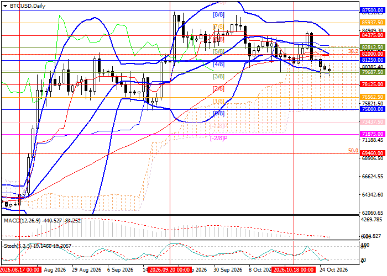Select the 71875.00 price level label
This screenshot has width=387, height=276.
pos(372,134)
